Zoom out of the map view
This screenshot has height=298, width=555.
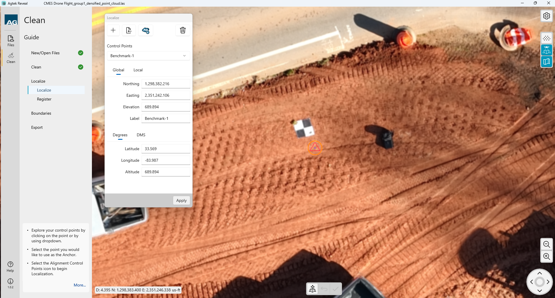[x=546, y=245]
